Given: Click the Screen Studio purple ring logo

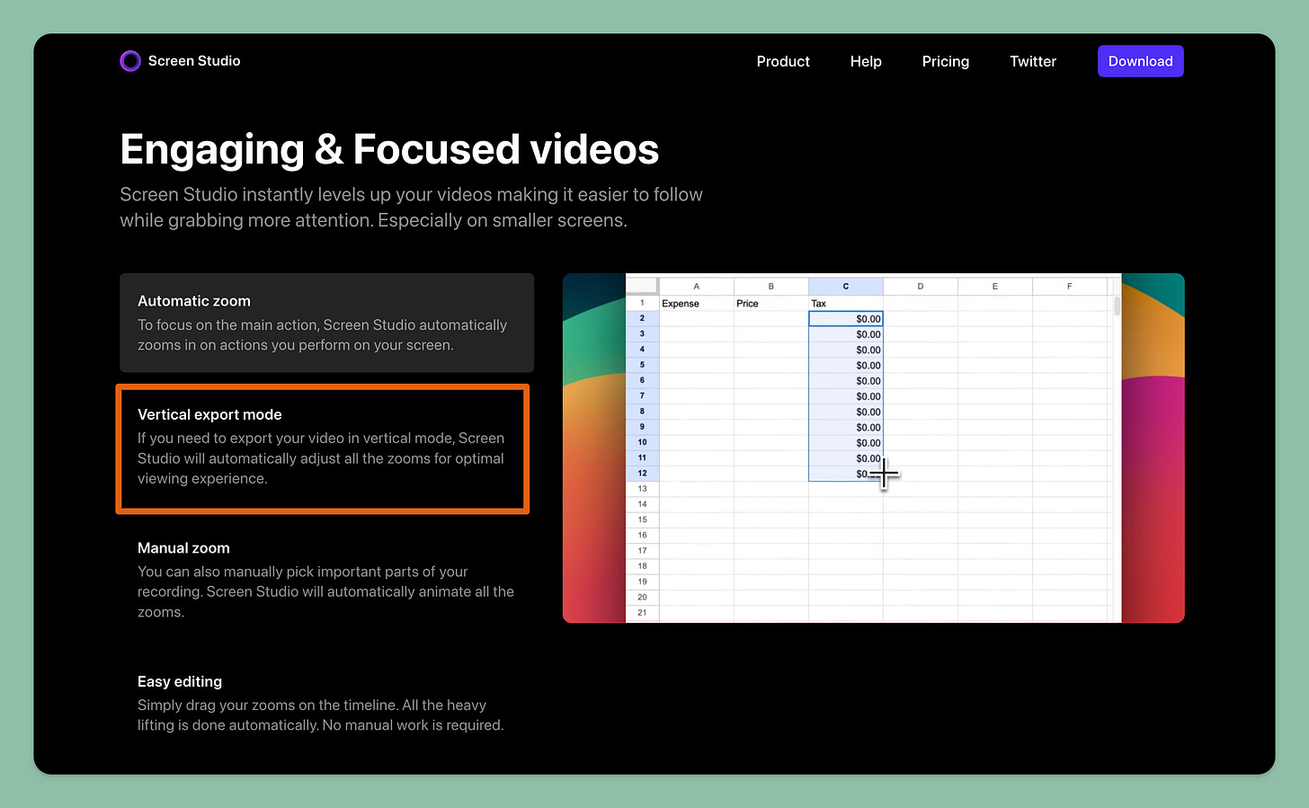Looking at the screenshot, I should point(130,61).
